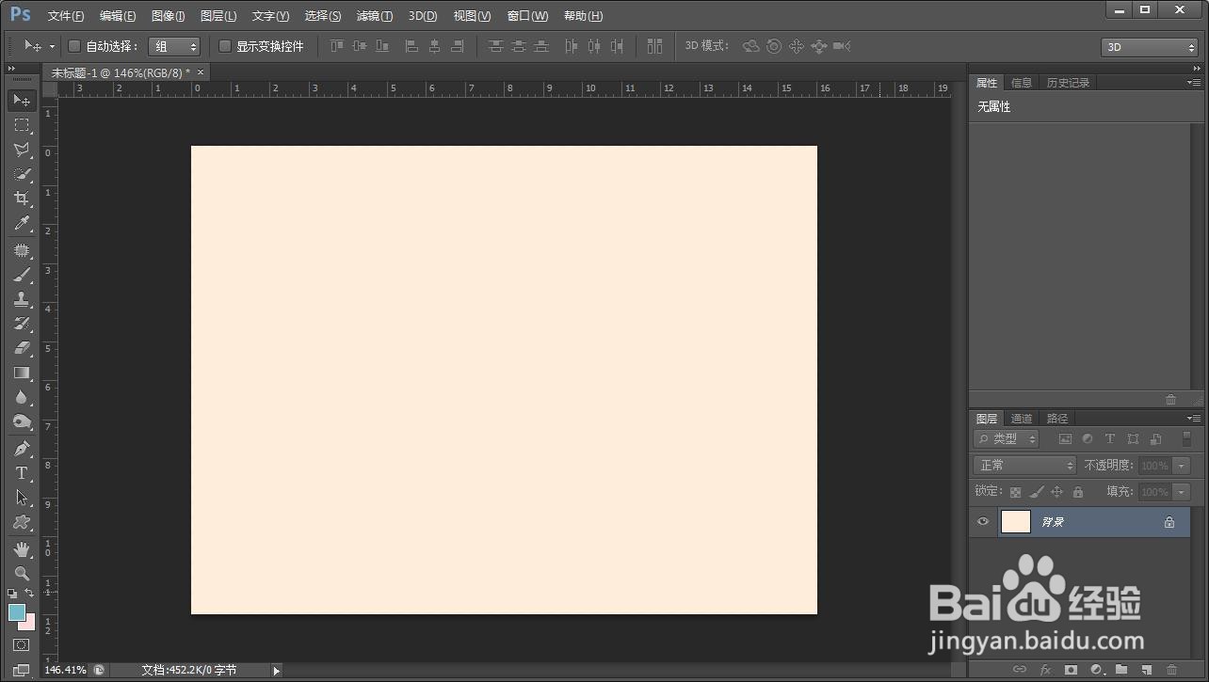
Task: Auto-align layers icon in options bar
Action: (655, 46)
